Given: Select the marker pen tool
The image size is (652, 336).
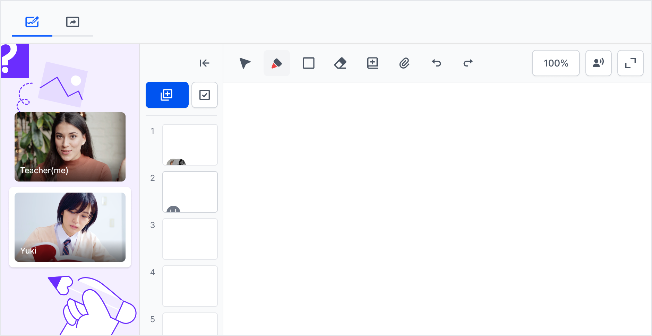Looking at the screenshot, I should (277, 63).
